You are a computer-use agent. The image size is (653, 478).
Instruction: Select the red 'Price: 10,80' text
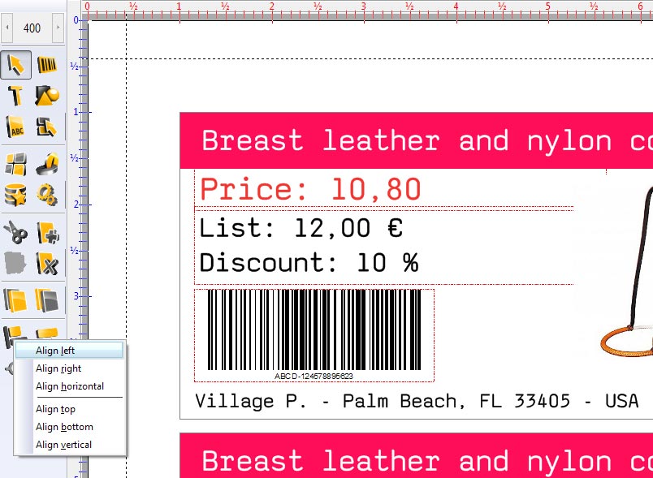[311, 189]
